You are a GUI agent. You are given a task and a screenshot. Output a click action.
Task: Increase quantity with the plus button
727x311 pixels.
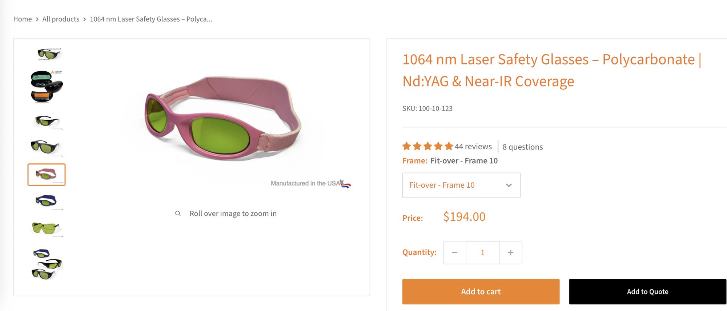click(x=510, y=252)
